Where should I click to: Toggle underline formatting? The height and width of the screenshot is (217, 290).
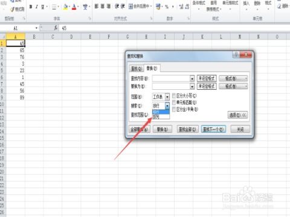coord(42,7)
